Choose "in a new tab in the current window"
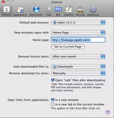114x118 pixels. (53, 104)
